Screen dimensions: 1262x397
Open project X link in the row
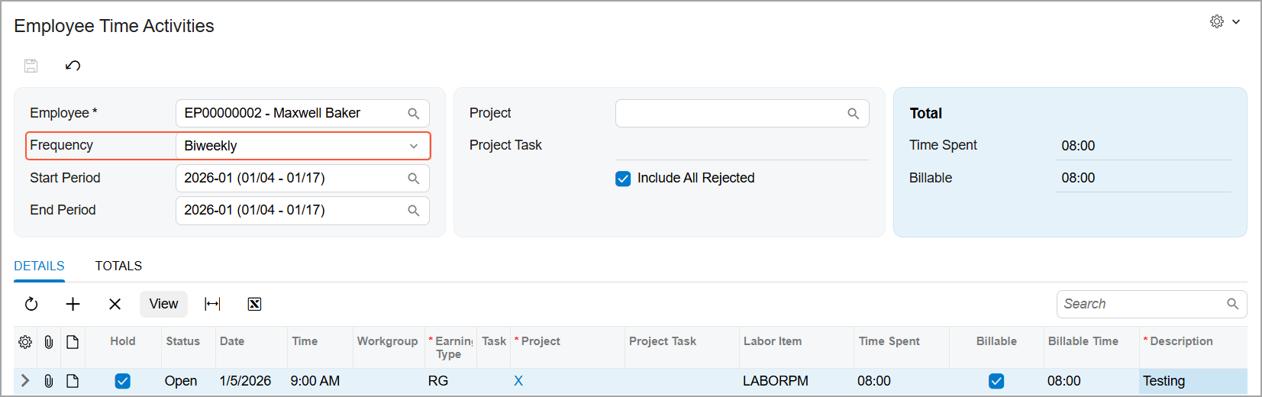coord(518,381)
